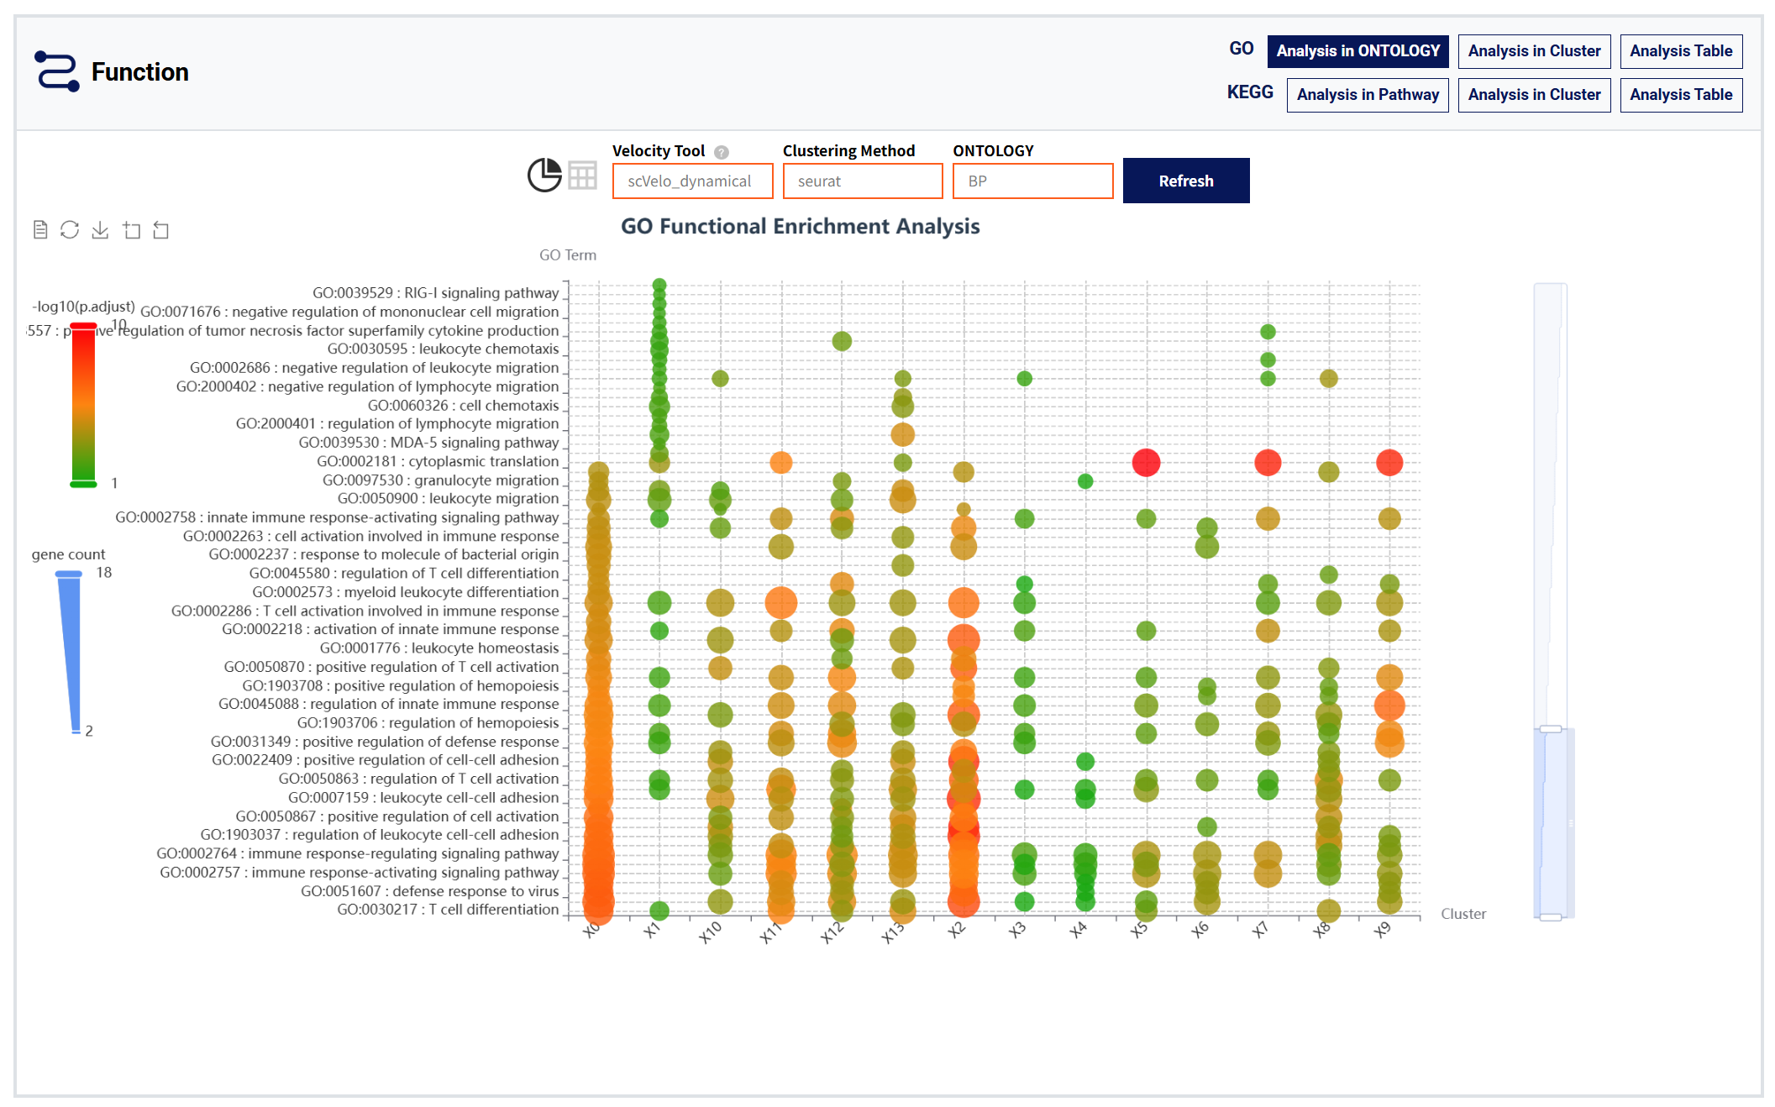Activate the area zoom tool
Image resolution: width=1775 pixels, height=1107 pixels.
point(131,230)
